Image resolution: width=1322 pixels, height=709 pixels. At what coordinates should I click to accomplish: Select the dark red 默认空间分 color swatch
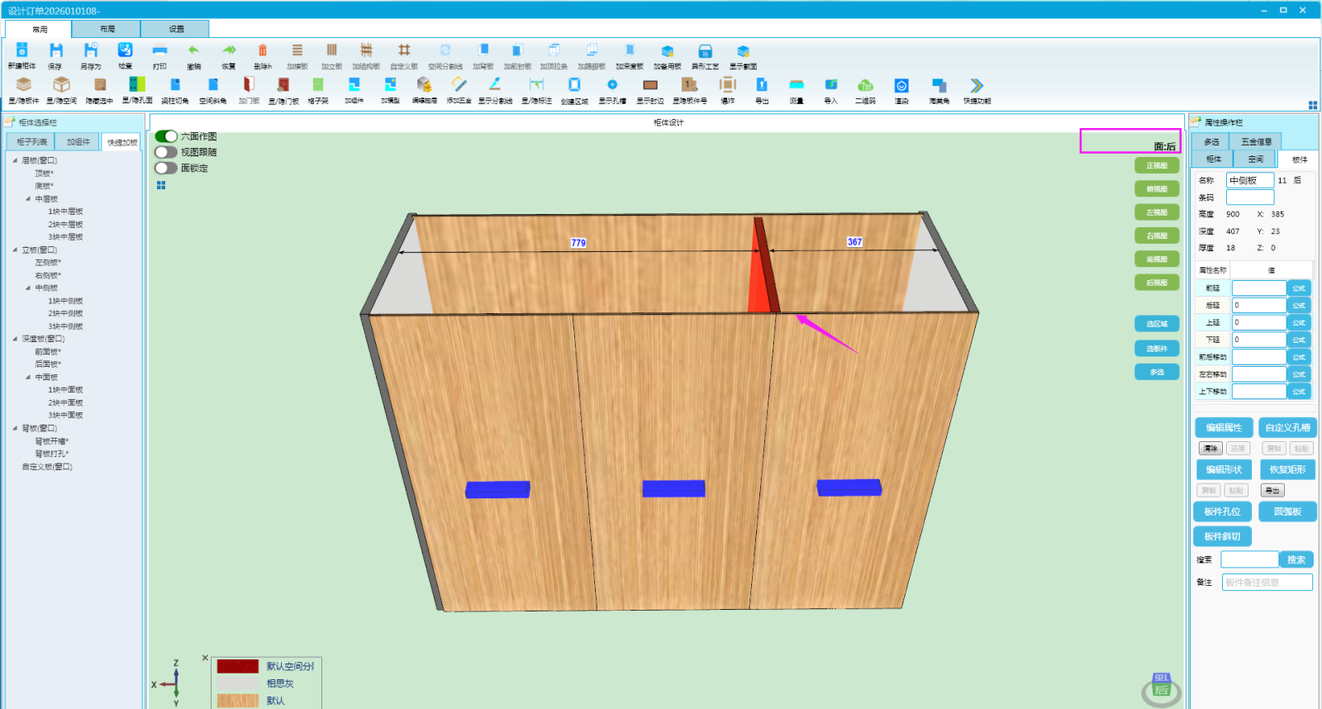click(238, 666)
